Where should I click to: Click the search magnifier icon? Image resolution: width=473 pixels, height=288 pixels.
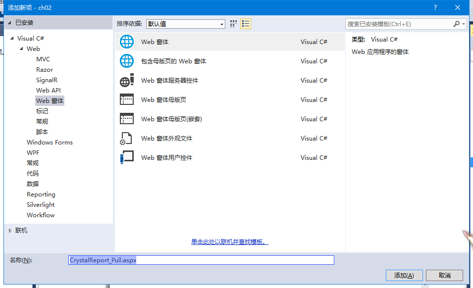tap(457, 24)
